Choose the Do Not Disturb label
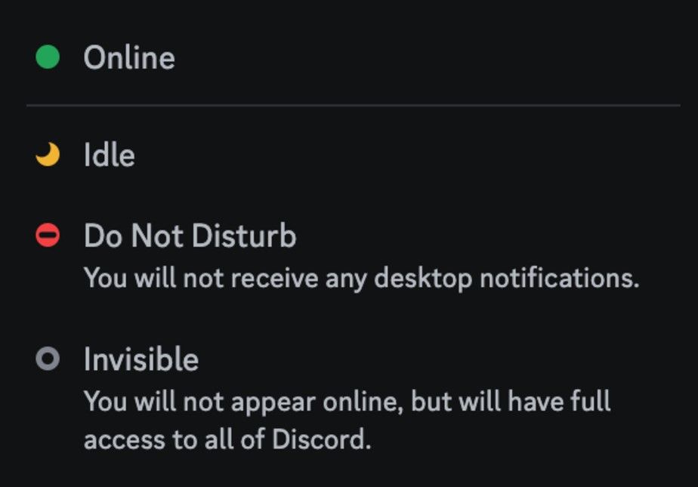698x487 pixels. coord(190,236)
